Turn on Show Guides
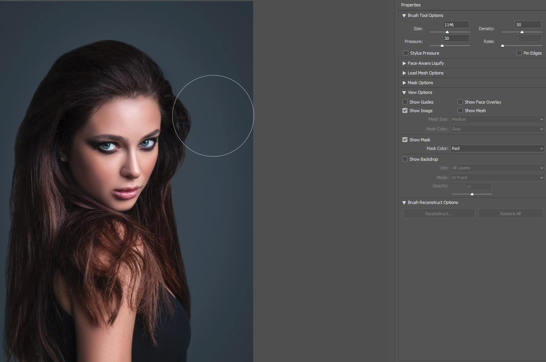 [405, 102]
